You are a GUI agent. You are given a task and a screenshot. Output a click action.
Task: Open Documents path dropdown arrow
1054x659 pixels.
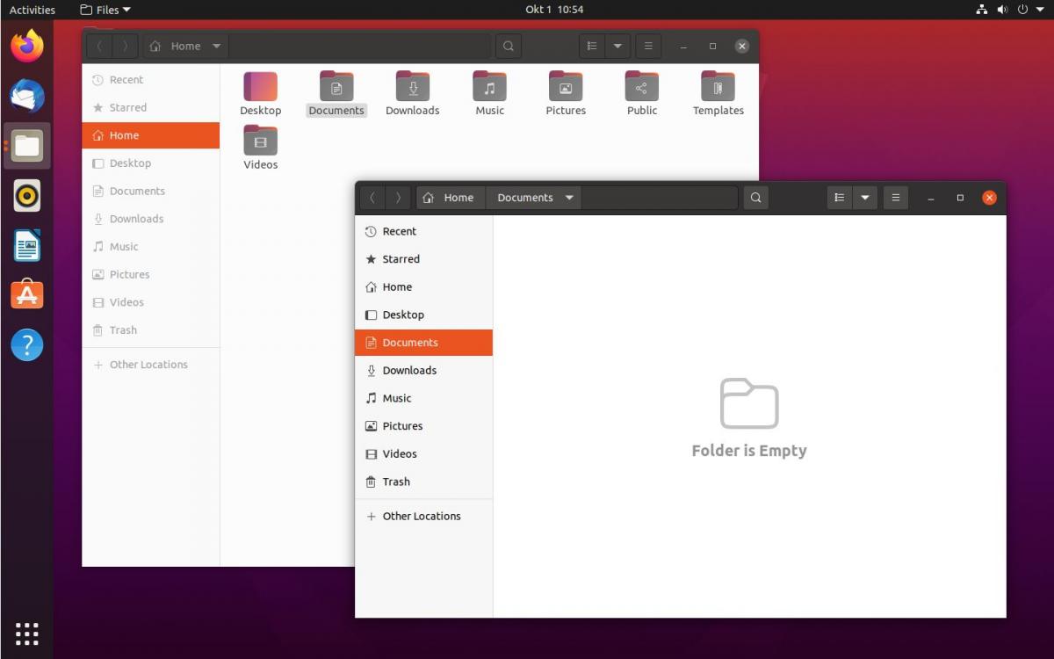[569, 198]
